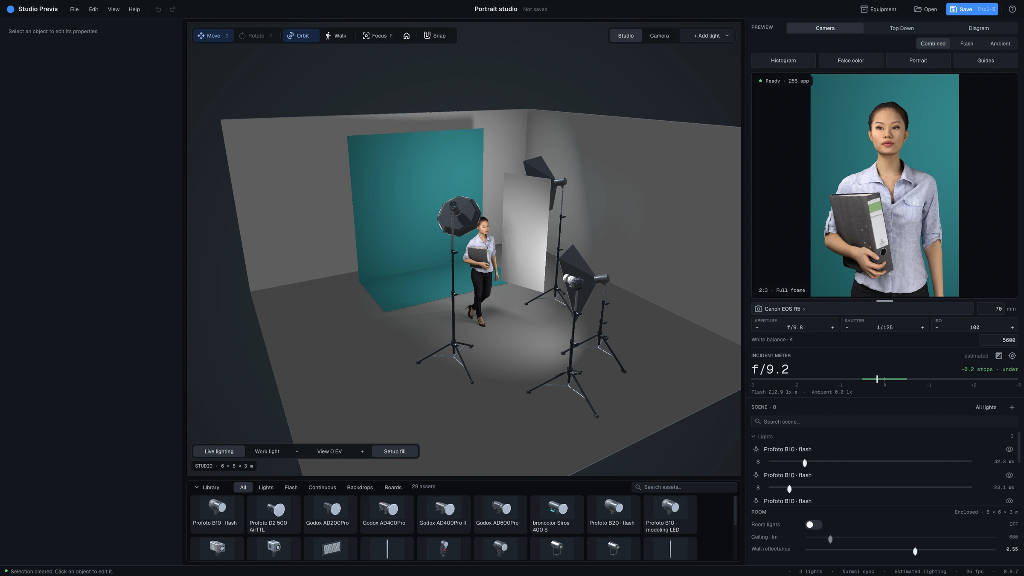
Task: Click the redo arrow
Action: point(172,9)
